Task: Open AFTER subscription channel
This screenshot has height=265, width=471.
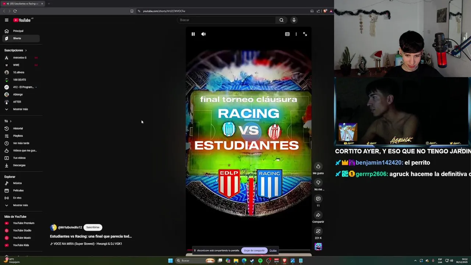Action: (x=21, y=102)
